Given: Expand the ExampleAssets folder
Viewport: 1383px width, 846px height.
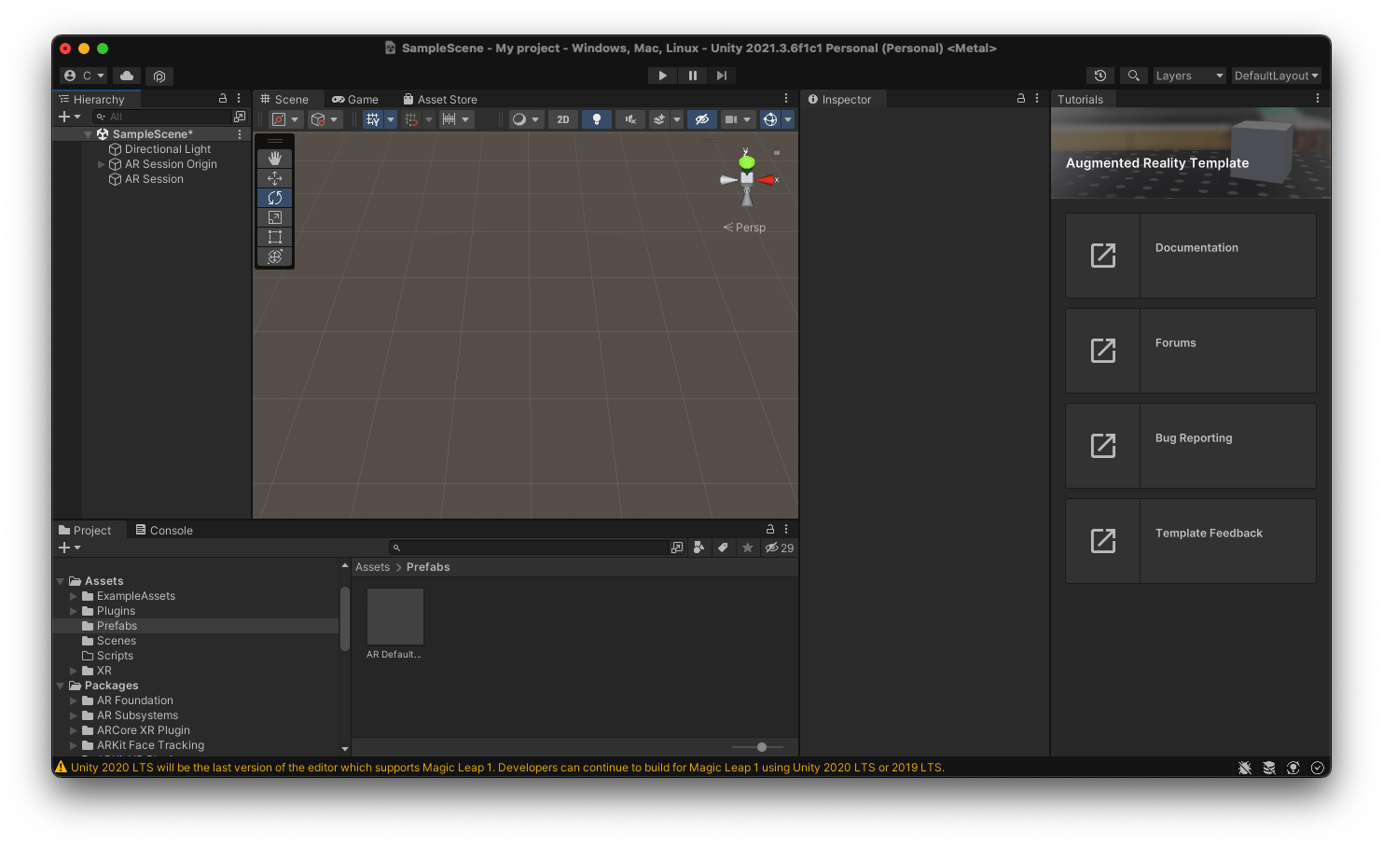Looking at the screenshot, I should [x=74, y=596].
